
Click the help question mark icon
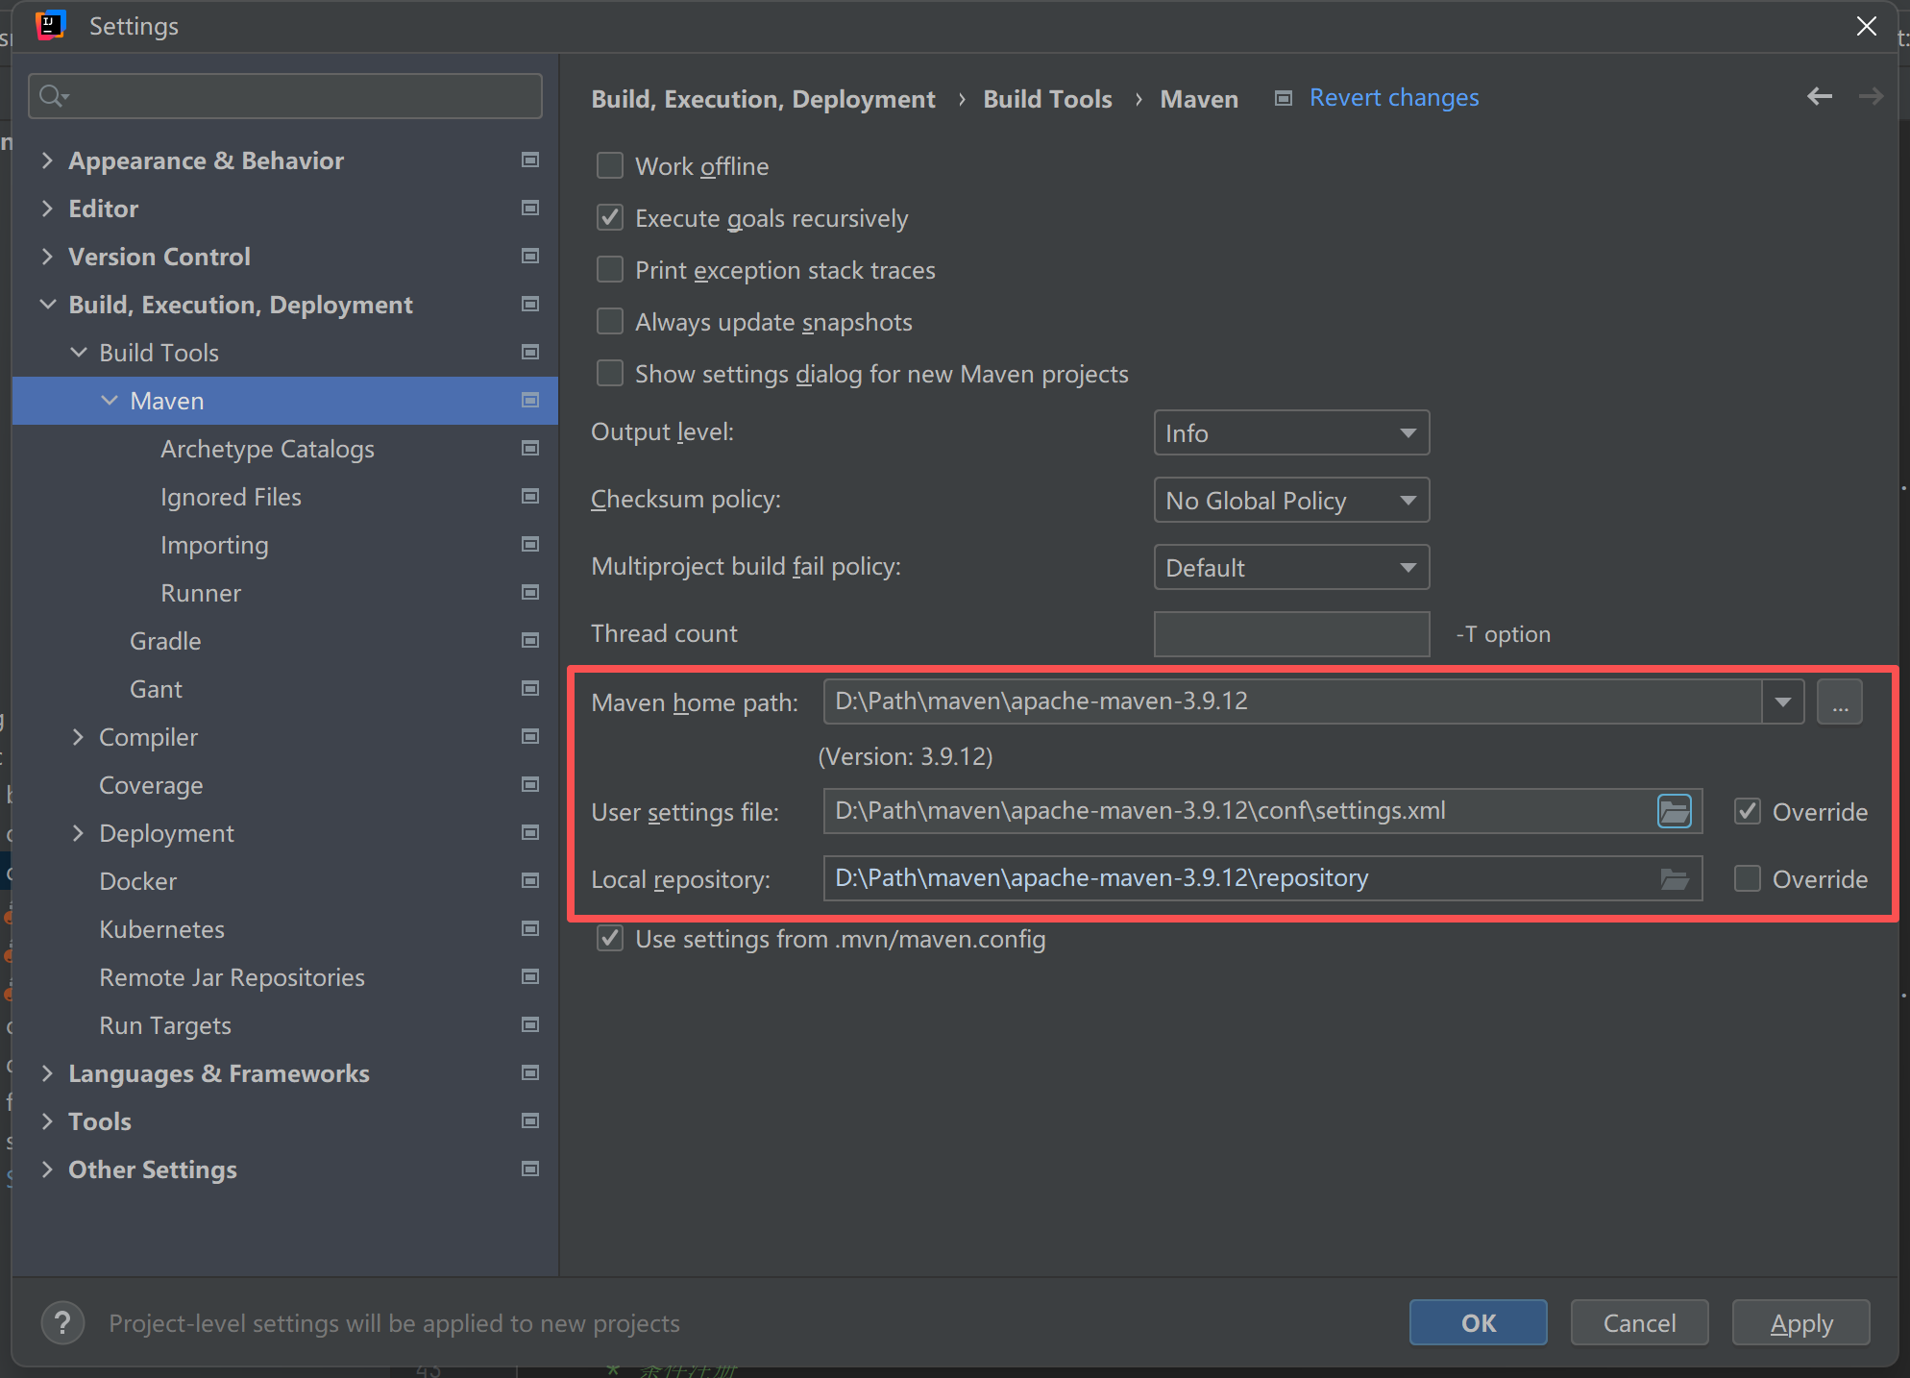pos(62,1323)
